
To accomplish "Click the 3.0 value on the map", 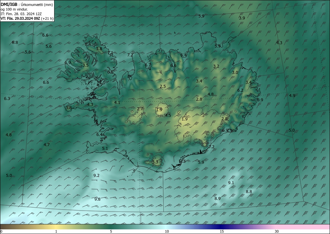I will pyautogui.click(x=235, y=72).
